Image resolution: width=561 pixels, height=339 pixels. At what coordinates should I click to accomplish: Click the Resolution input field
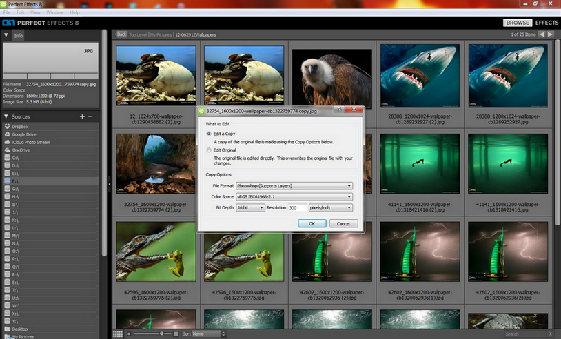point(297,207)
